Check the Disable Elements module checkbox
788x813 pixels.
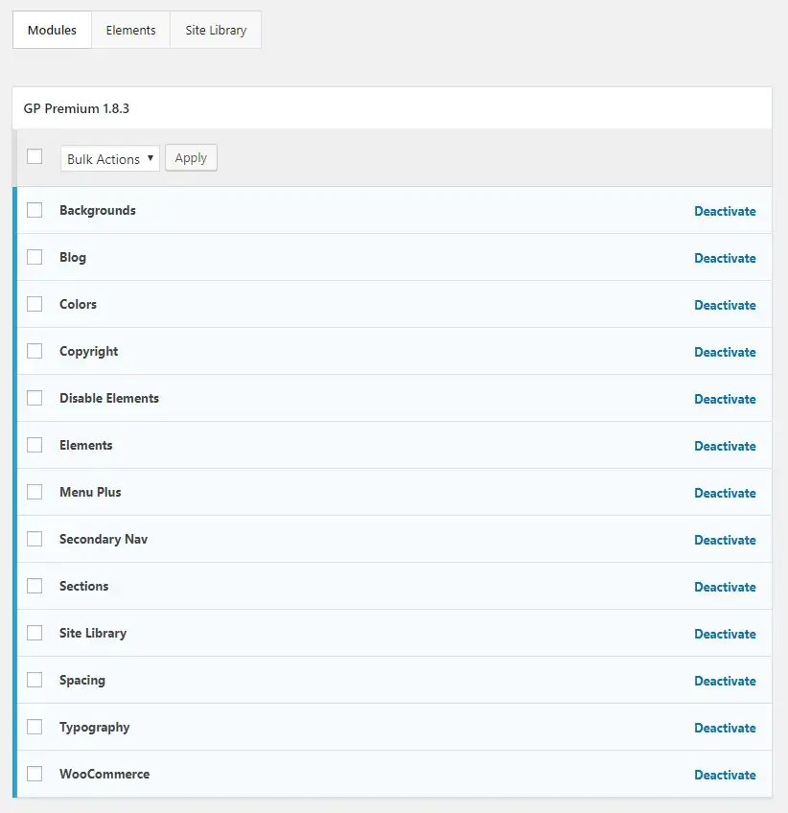point(35,398)
